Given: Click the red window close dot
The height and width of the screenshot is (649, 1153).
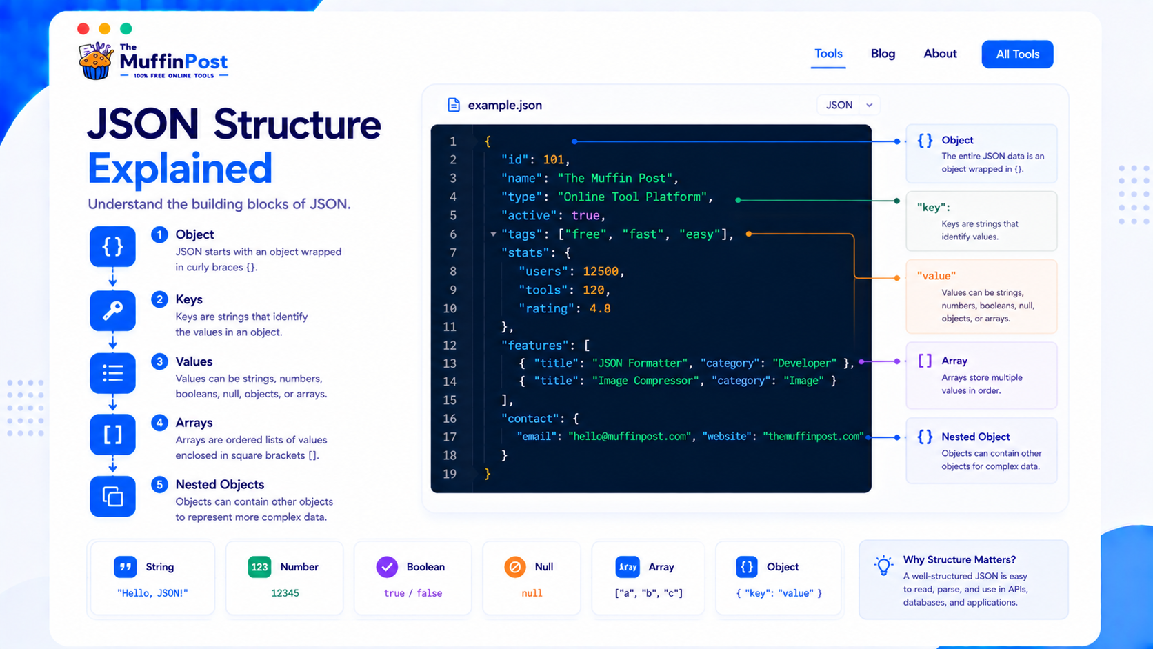Looking at the screenshot, I should (x=83, y=28).
